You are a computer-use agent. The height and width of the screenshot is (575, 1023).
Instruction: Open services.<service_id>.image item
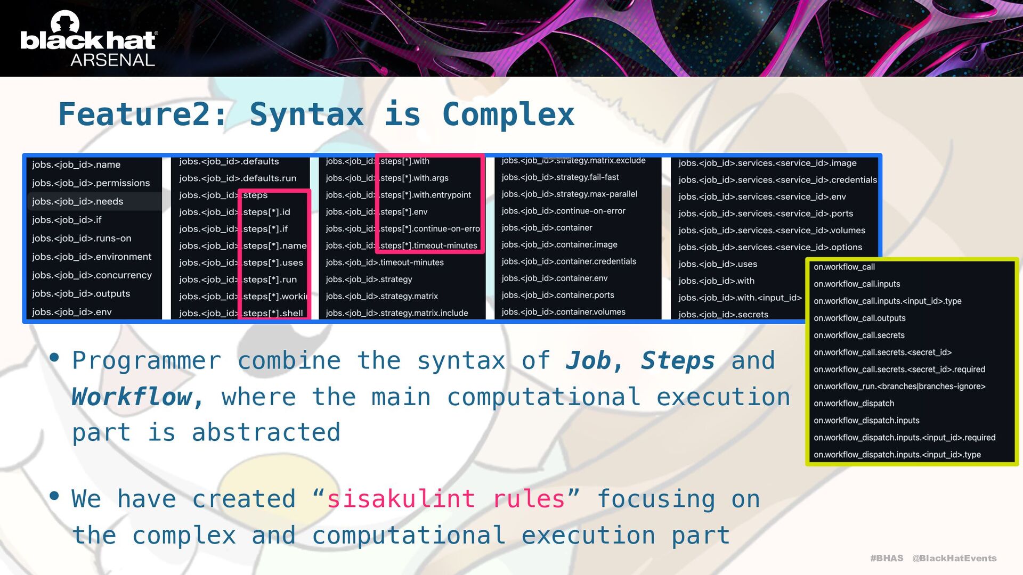click(x=767, y=163)
